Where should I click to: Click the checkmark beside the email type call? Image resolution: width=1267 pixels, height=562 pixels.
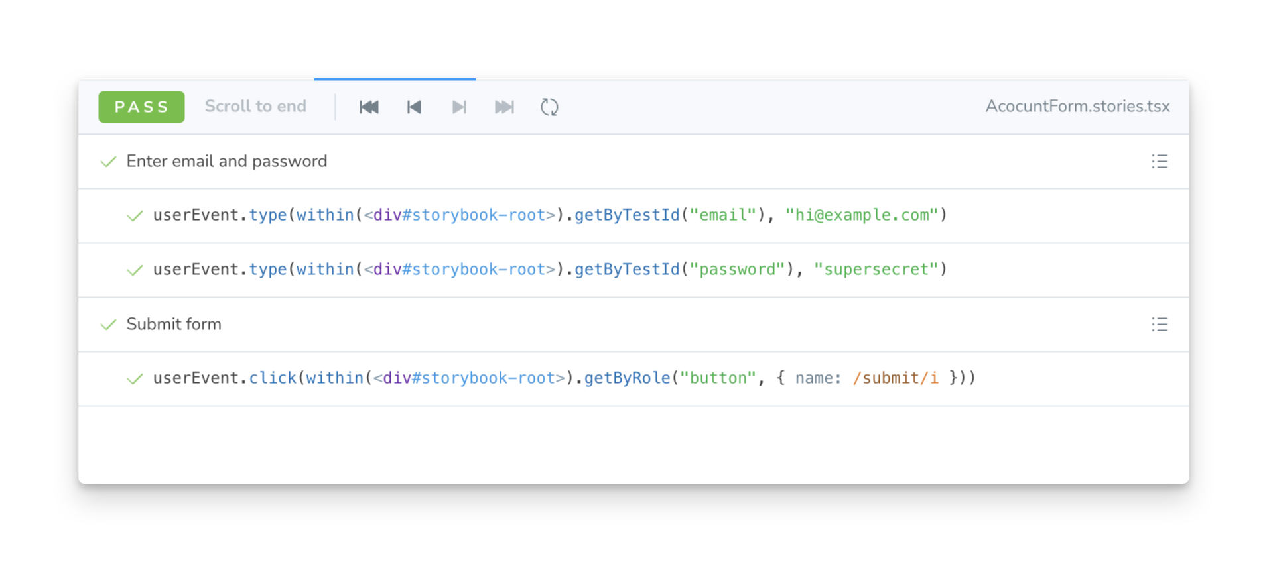pyautogui.click(x=135, y=216)
